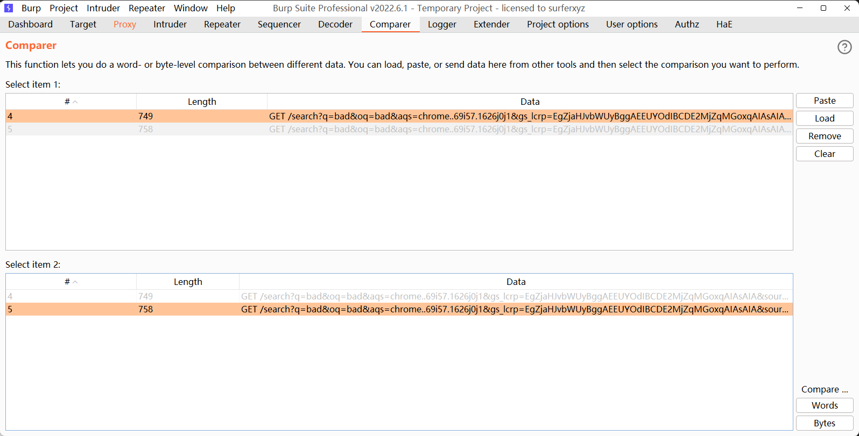Click the Burp Suite logo icon
The height and width of the screenshot is (436, 859).
[x=9, y=8]
